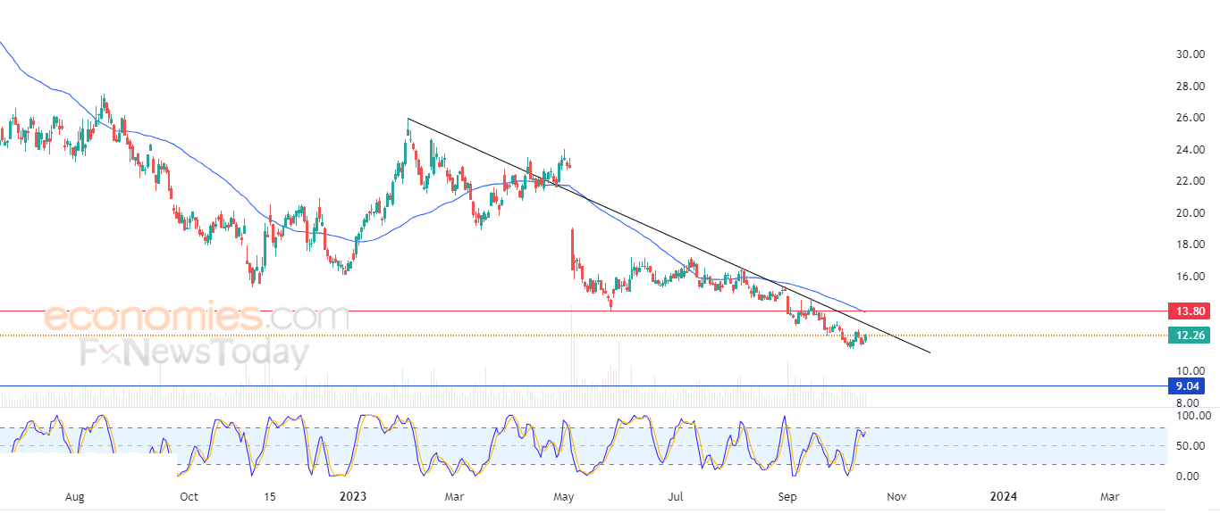Click the May gap-down candlestick

[x=572, y=250]
